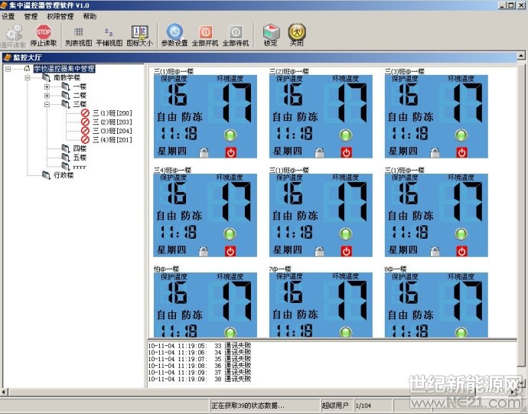Click 全部待机 standby all icon

236,32
